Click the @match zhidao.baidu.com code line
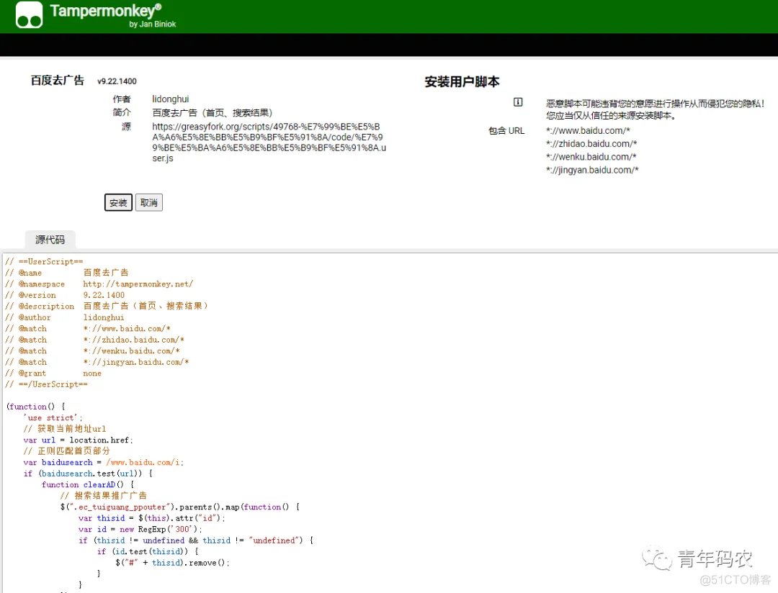778x593 pixels. click(95, 340)
